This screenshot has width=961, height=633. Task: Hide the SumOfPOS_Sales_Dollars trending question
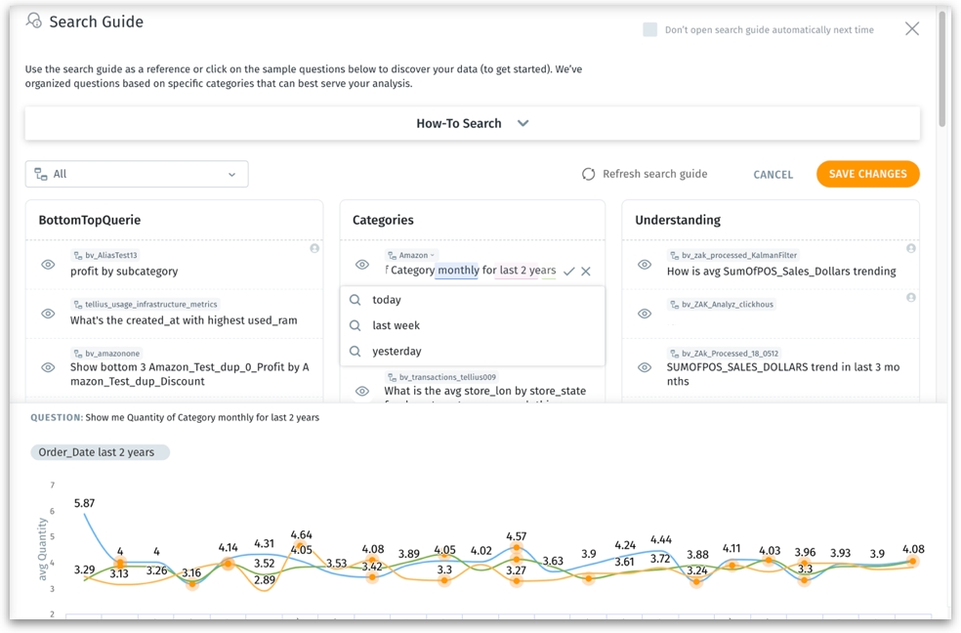click(645, 265)
